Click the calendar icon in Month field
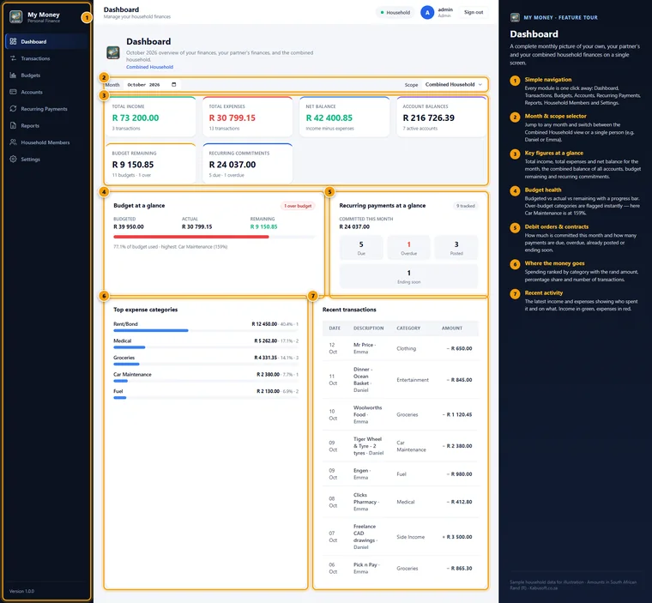 (x=174, y=84)
